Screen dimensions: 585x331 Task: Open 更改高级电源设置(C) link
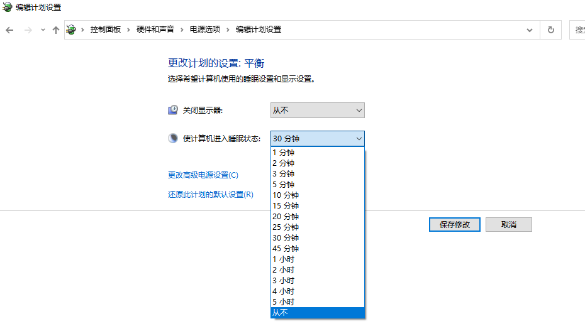(x=203, y=175)
